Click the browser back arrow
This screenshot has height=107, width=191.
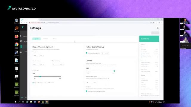coord(21,23)
